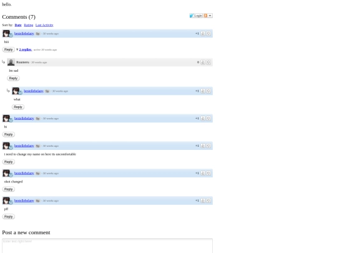Open username link on the "hi" comment
The image size is (337, 253).
tap(24, 118)
